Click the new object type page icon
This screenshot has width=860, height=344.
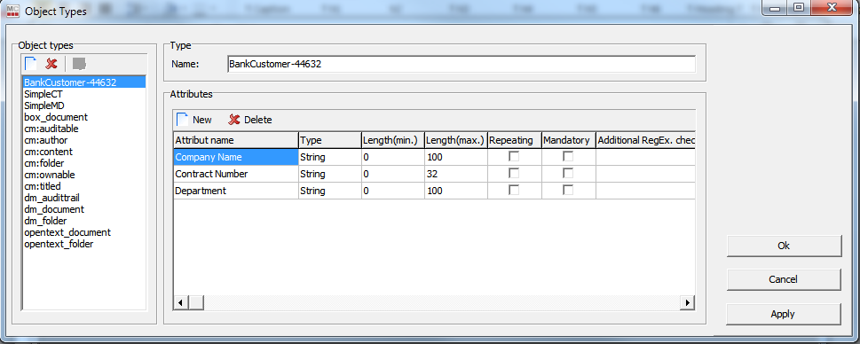tap(31, 64)
